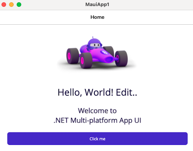This screenshot has height=151, width=193.
Task: Click the MauiApp1 window title
Action: point(97,5)
